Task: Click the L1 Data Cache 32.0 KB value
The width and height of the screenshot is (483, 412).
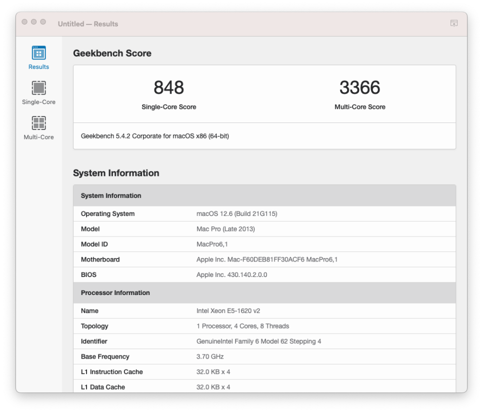Action: pos(213,387)
